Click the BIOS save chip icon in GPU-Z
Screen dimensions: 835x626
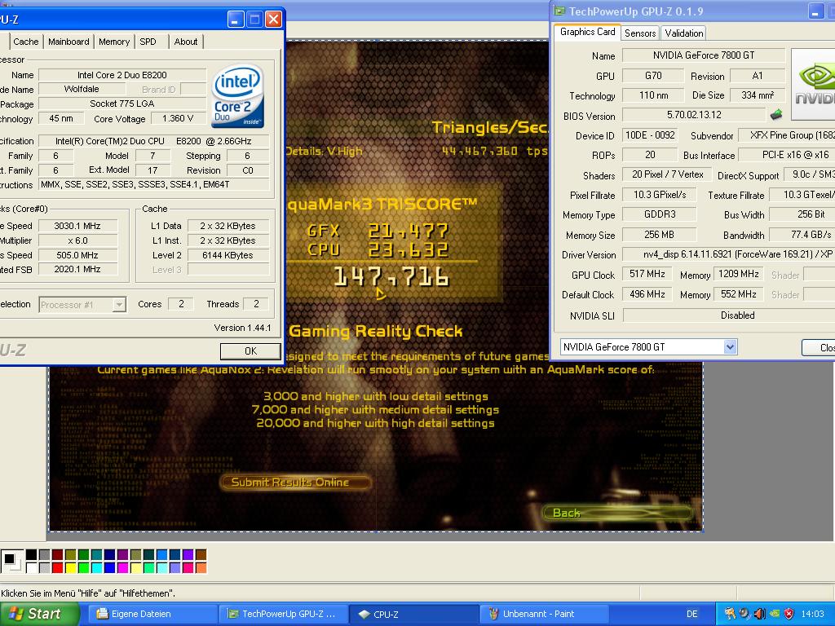776,114
